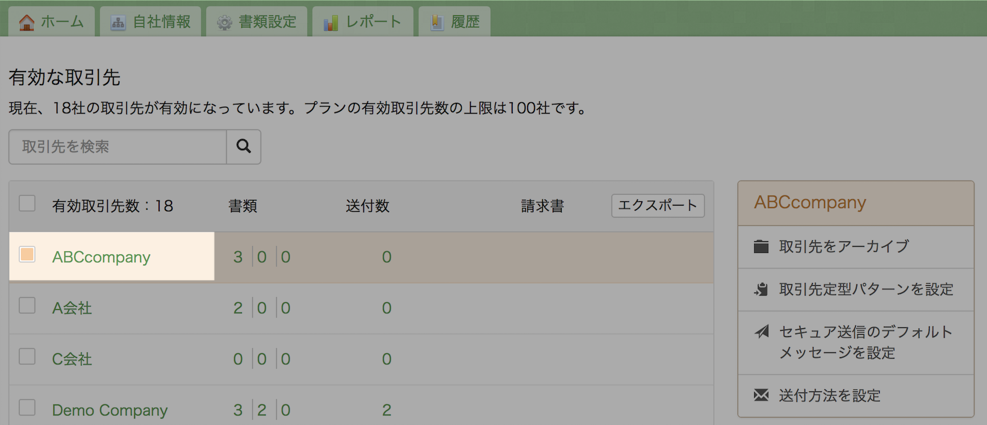Open the 書類設定 tab
This screenshot has width=987, height=425.
point(257,22)
